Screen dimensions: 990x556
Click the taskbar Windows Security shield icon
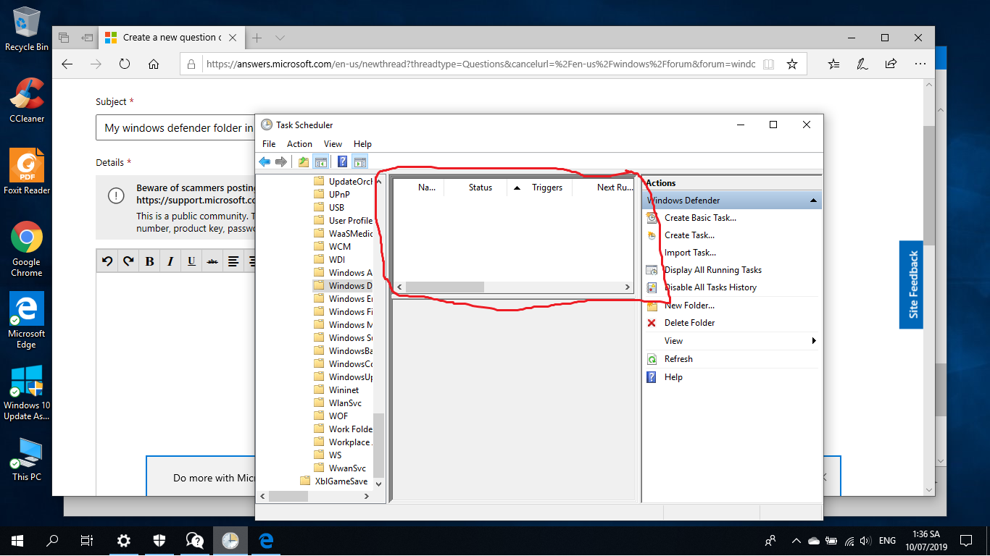pos(159,540)
